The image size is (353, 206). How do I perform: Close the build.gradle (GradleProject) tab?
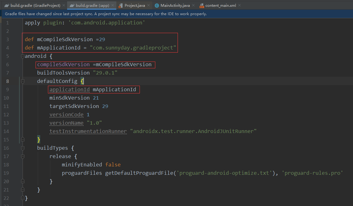(64, 5)
